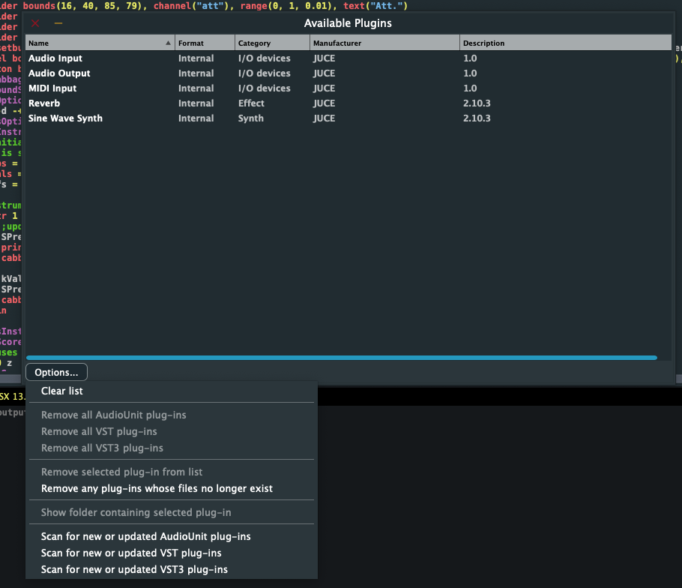Click description 1.0 of MIDI Input
This screenshot has width=682, height=588.
(x=470, y=88)
